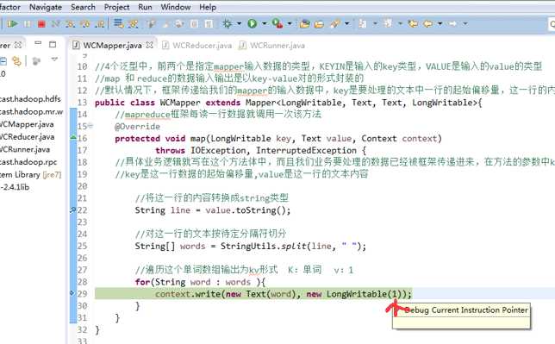Select WCRunner.java in the explorer tree

[x=25, y=149]
